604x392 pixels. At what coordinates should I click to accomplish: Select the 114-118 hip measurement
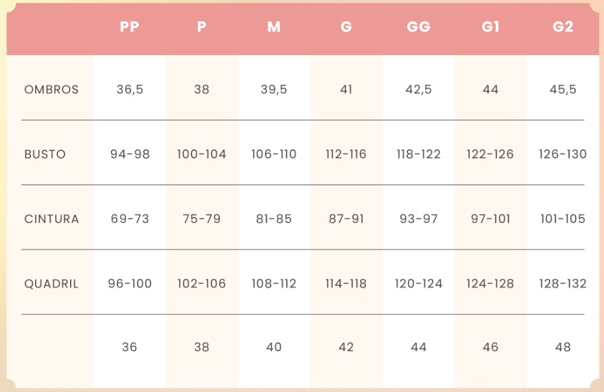pos(346,284)
